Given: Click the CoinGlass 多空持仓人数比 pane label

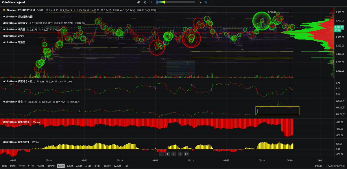Looking at the screenshot, I should pyautogui.click(x=19, y=81).
